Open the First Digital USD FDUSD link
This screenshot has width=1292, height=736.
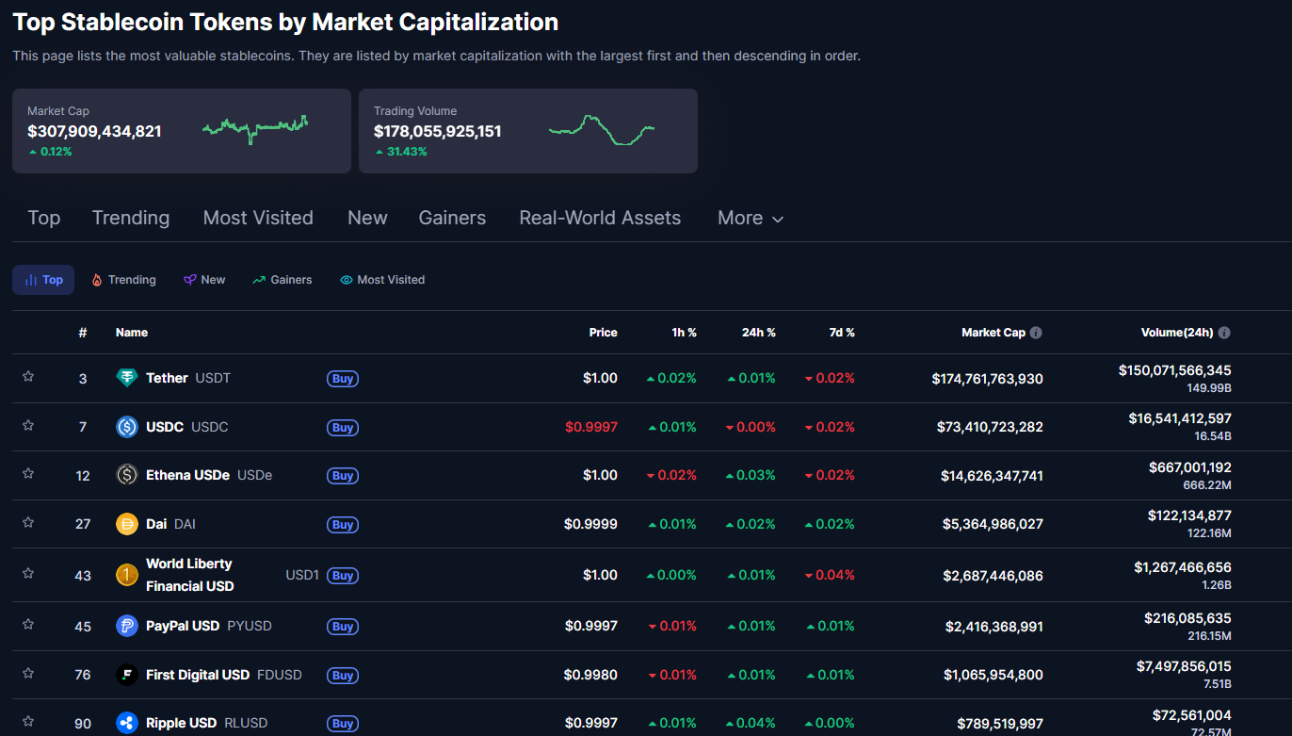point(224,675)
